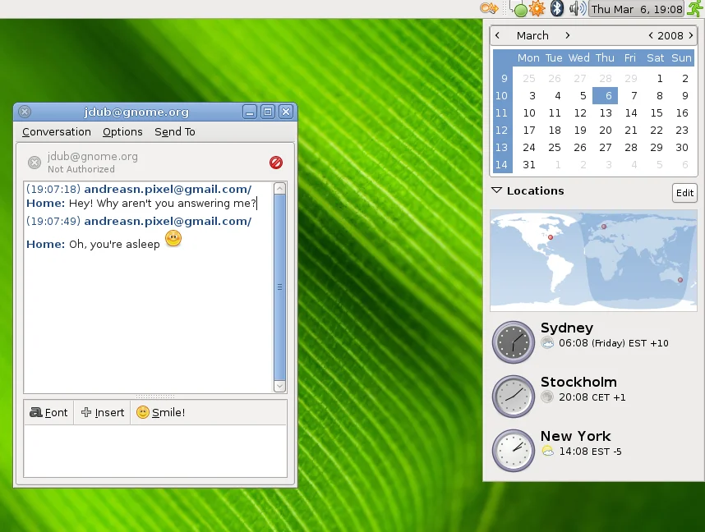Click the Sydney clock face
705x532 pixels.
point(513,342)
